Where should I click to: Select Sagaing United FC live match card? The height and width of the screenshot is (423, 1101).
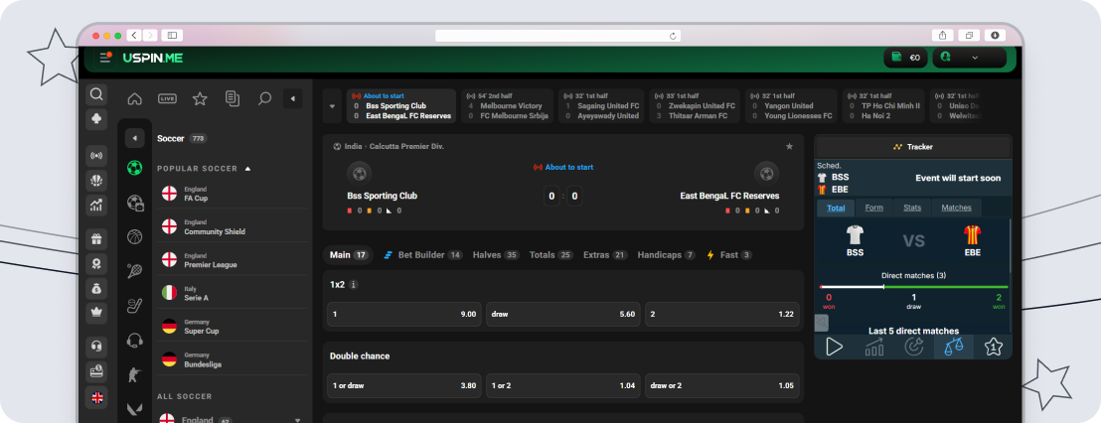(x=602, y=106)
